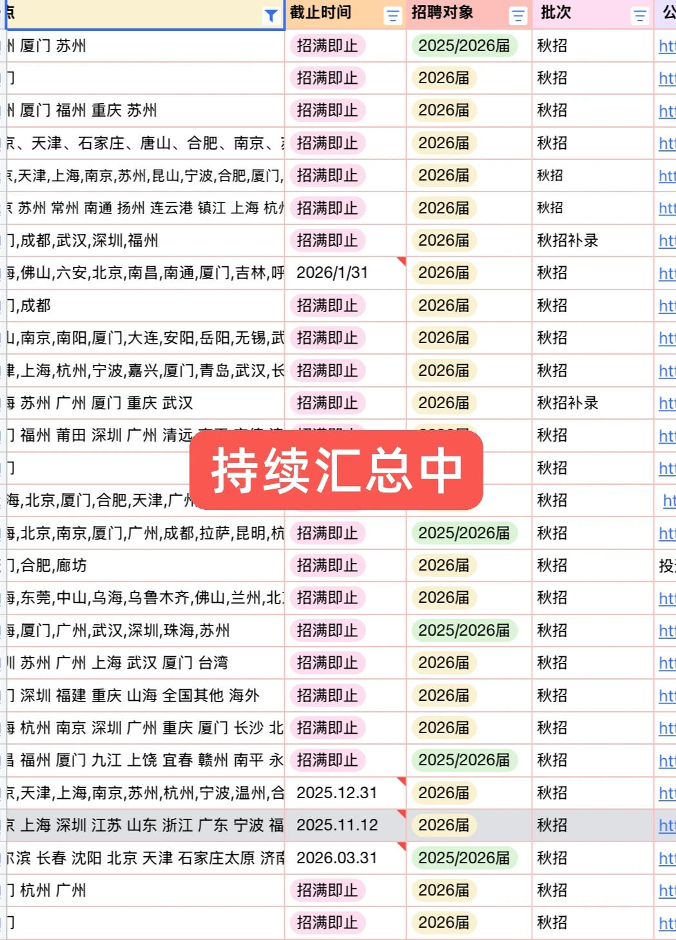
Task: Open the comment marker on 2026.03.31 cell
Action: [402, 844]
